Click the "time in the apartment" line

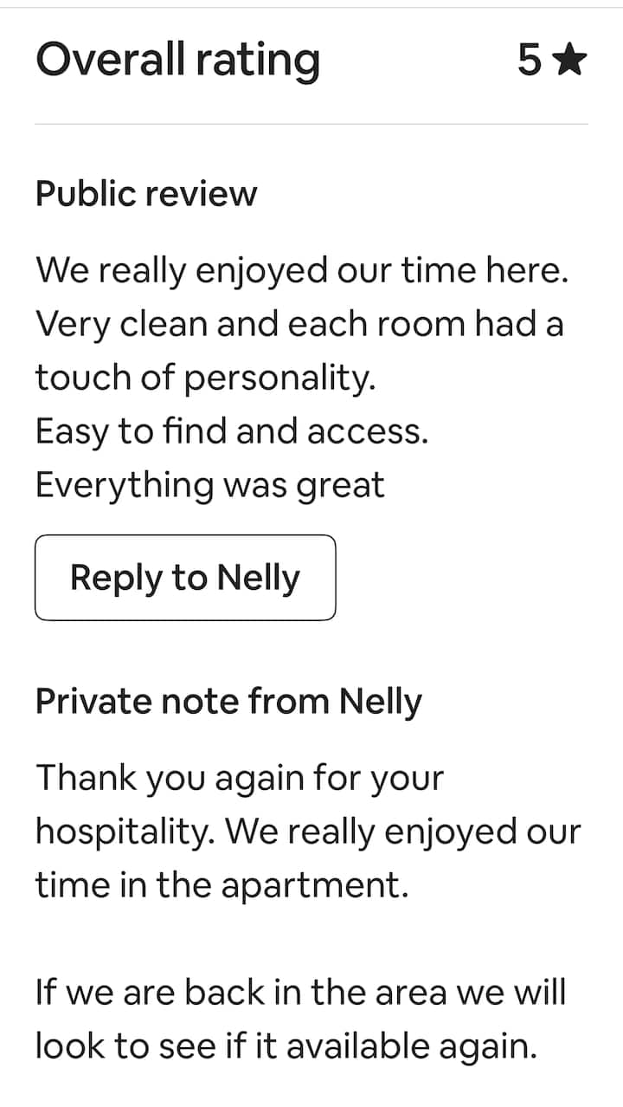tap(222, 885)
